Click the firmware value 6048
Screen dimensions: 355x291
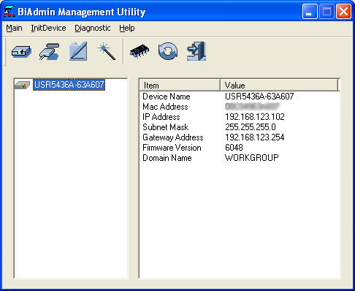click(234, 148)
